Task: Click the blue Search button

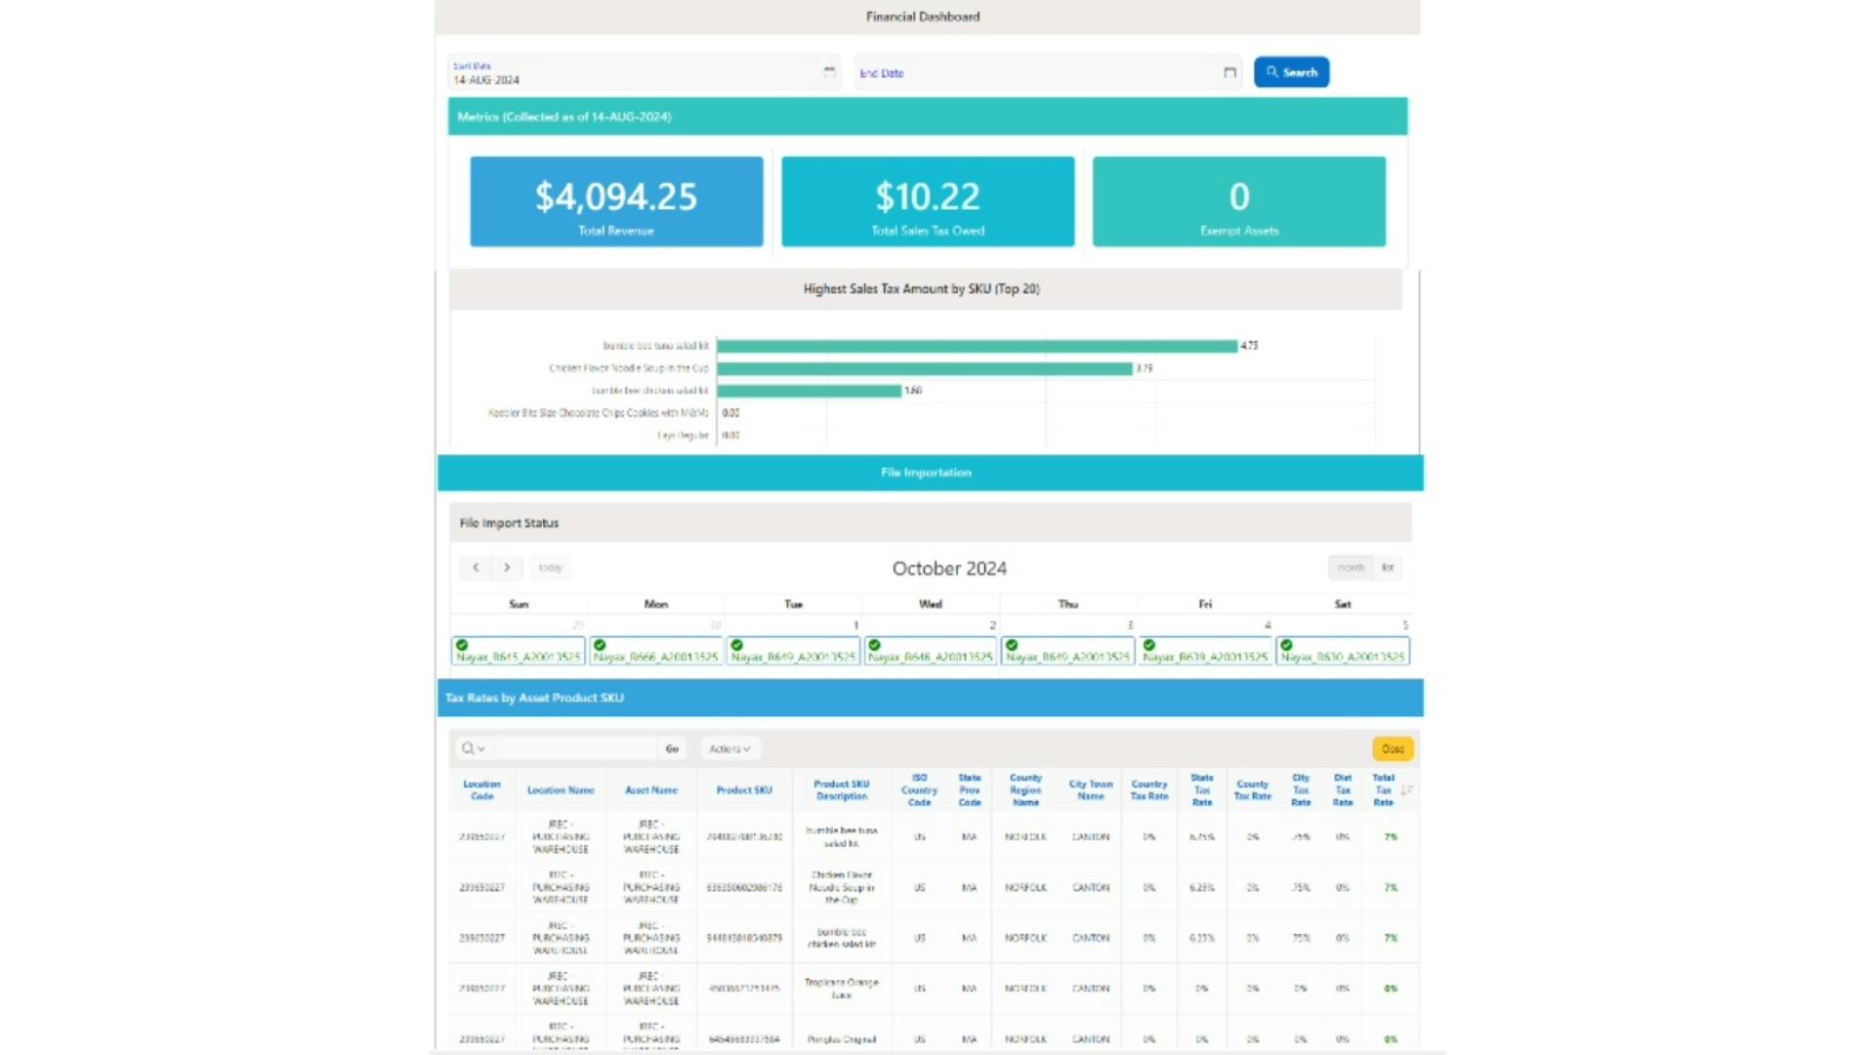Action: tap(1291, 71)
